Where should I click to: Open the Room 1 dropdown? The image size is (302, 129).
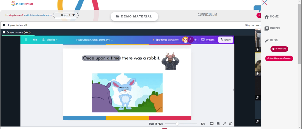point(66,15)
